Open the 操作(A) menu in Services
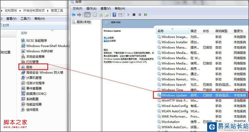 [x=91, y=8]
